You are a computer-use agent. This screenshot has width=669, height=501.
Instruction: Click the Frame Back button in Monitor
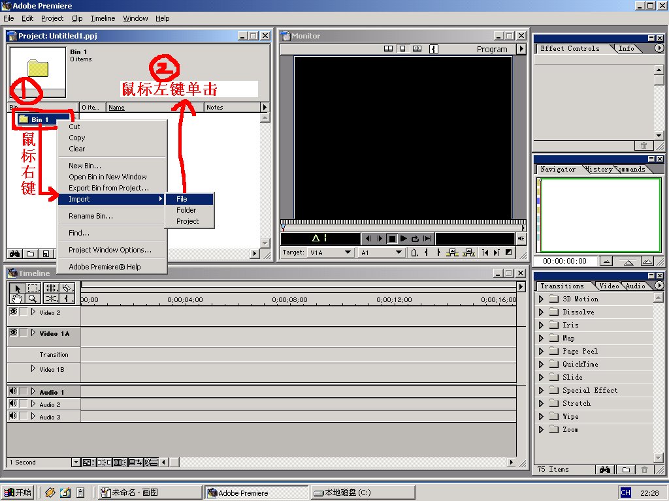click(x=368, y=239)
